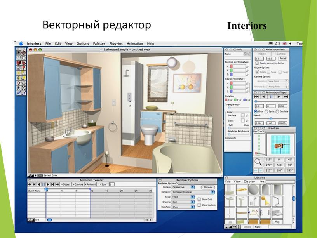Set NaviCam view to 45° button
317x238 pixels.
click(290, 160)
